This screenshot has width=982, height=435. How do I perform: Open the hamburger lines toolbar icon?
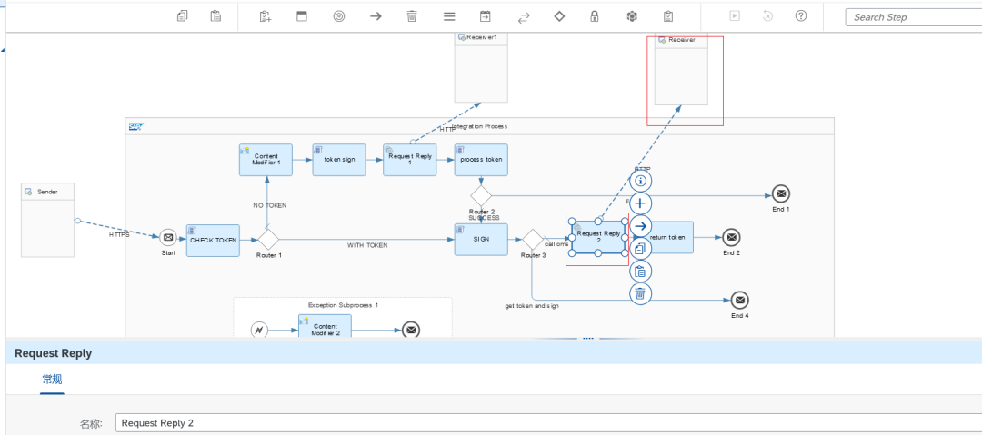(x=449, y=16)
